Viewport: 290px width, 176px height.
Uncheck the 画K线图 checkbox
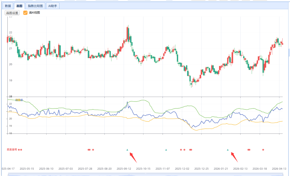click(25, 13)
